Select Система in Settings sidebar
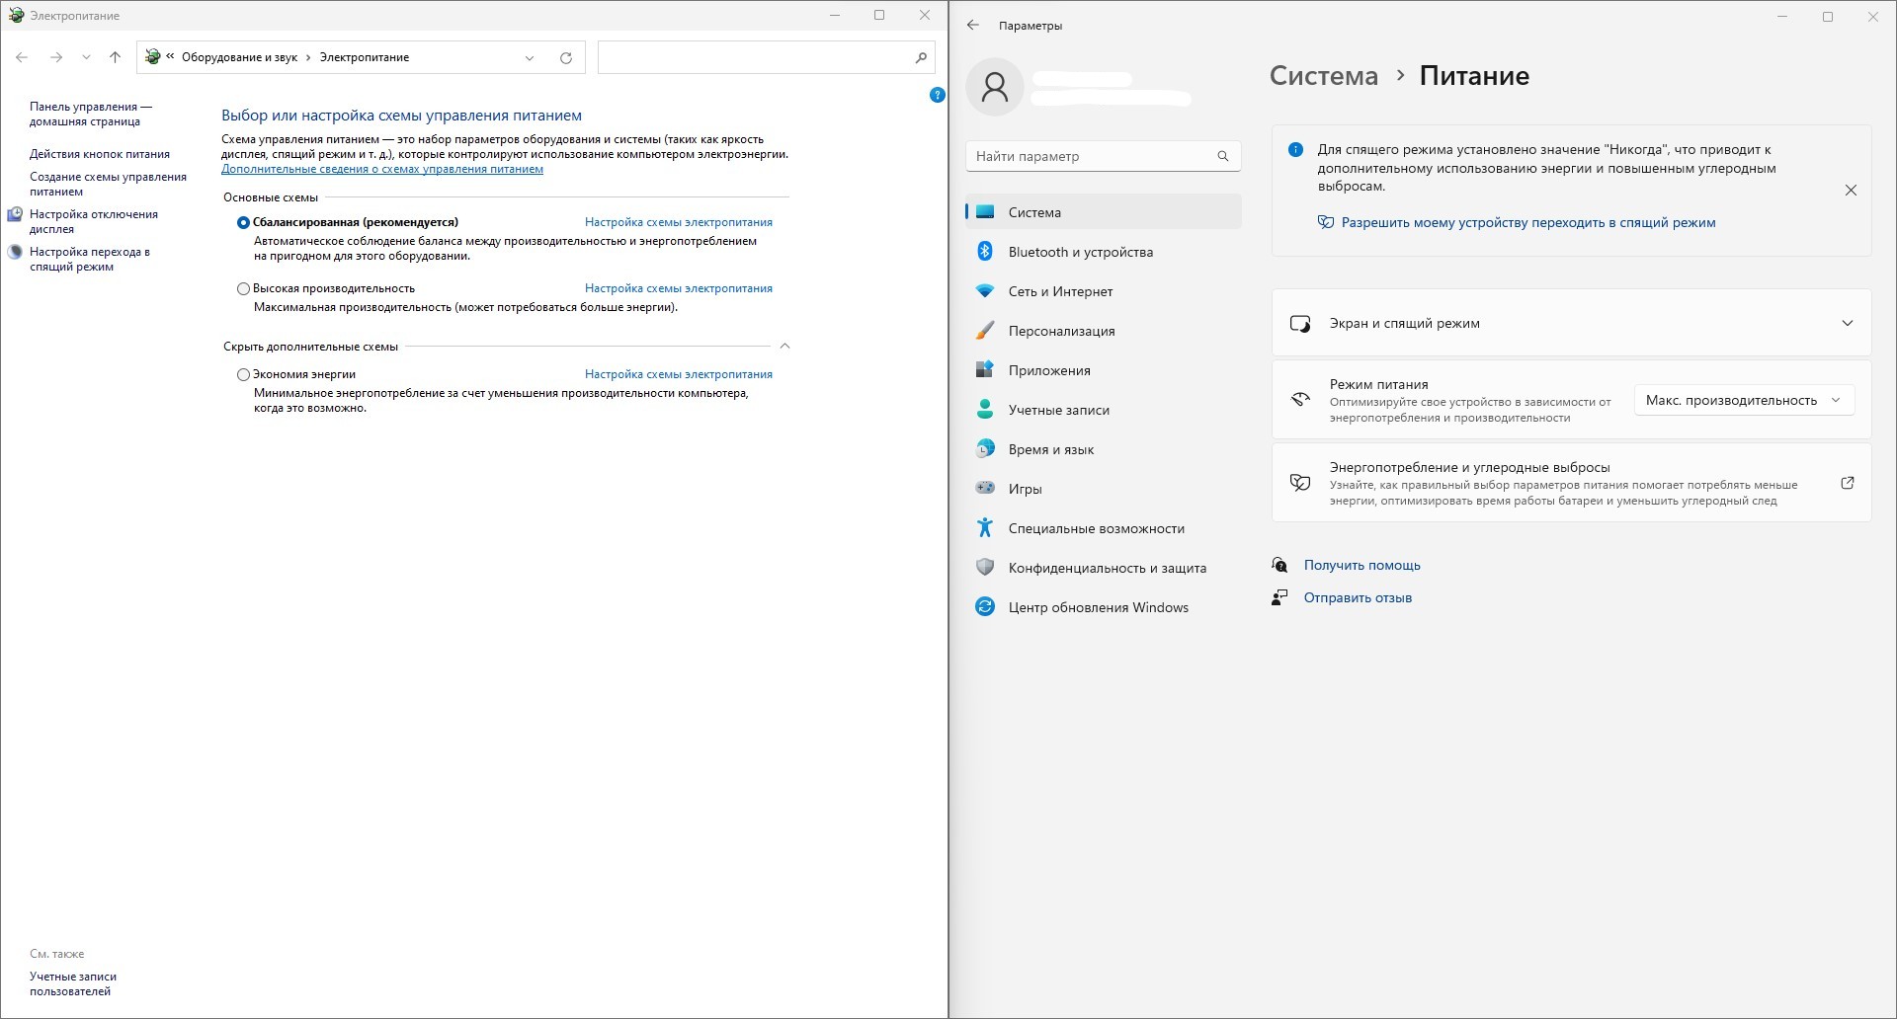 click(x=1104, y=212)
